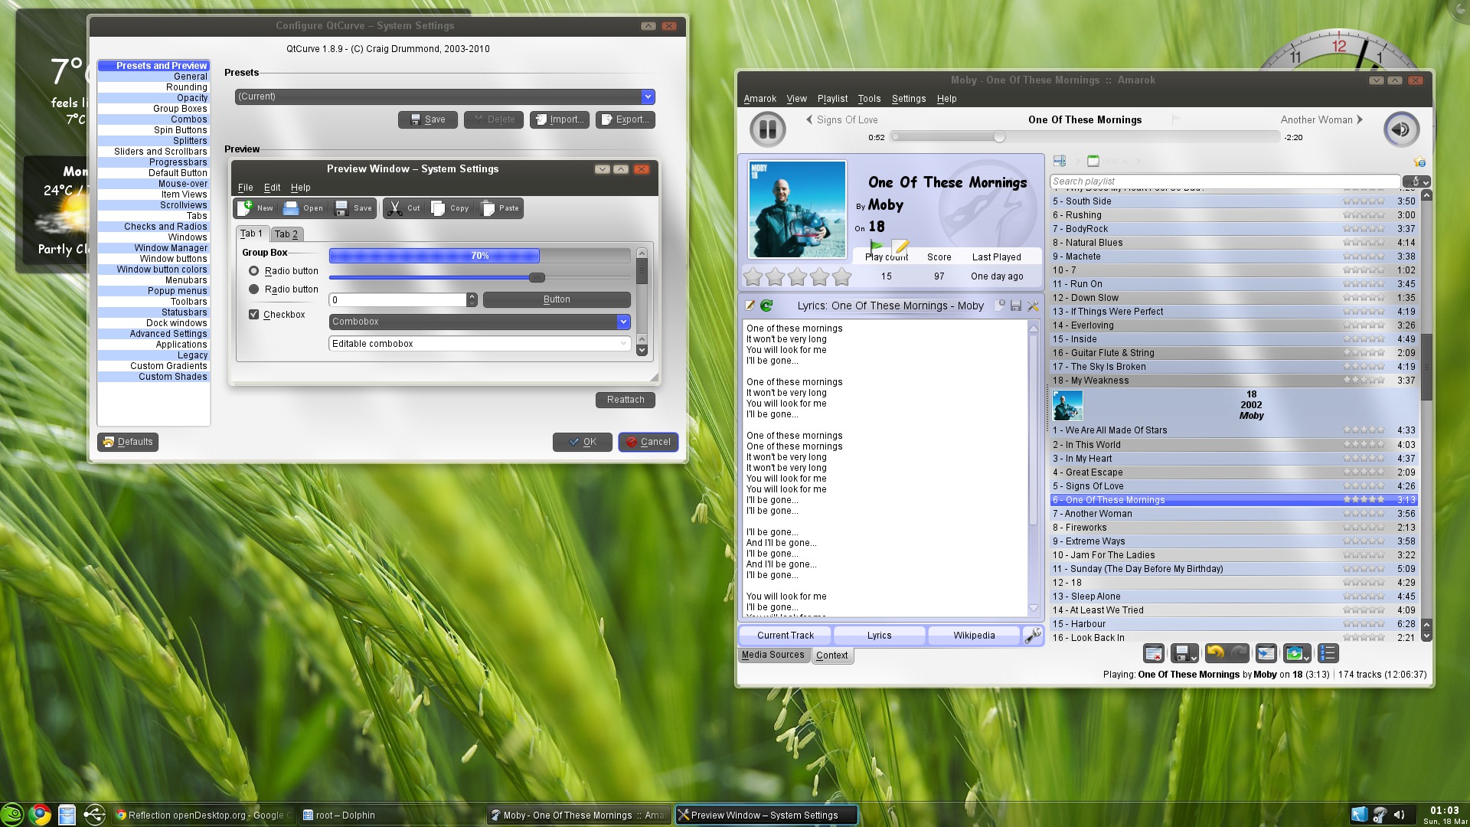The width and height of the screenshot is (1470, 827).
Task: Open playlist search options dropdown
Action: (x=1416, y=181)
